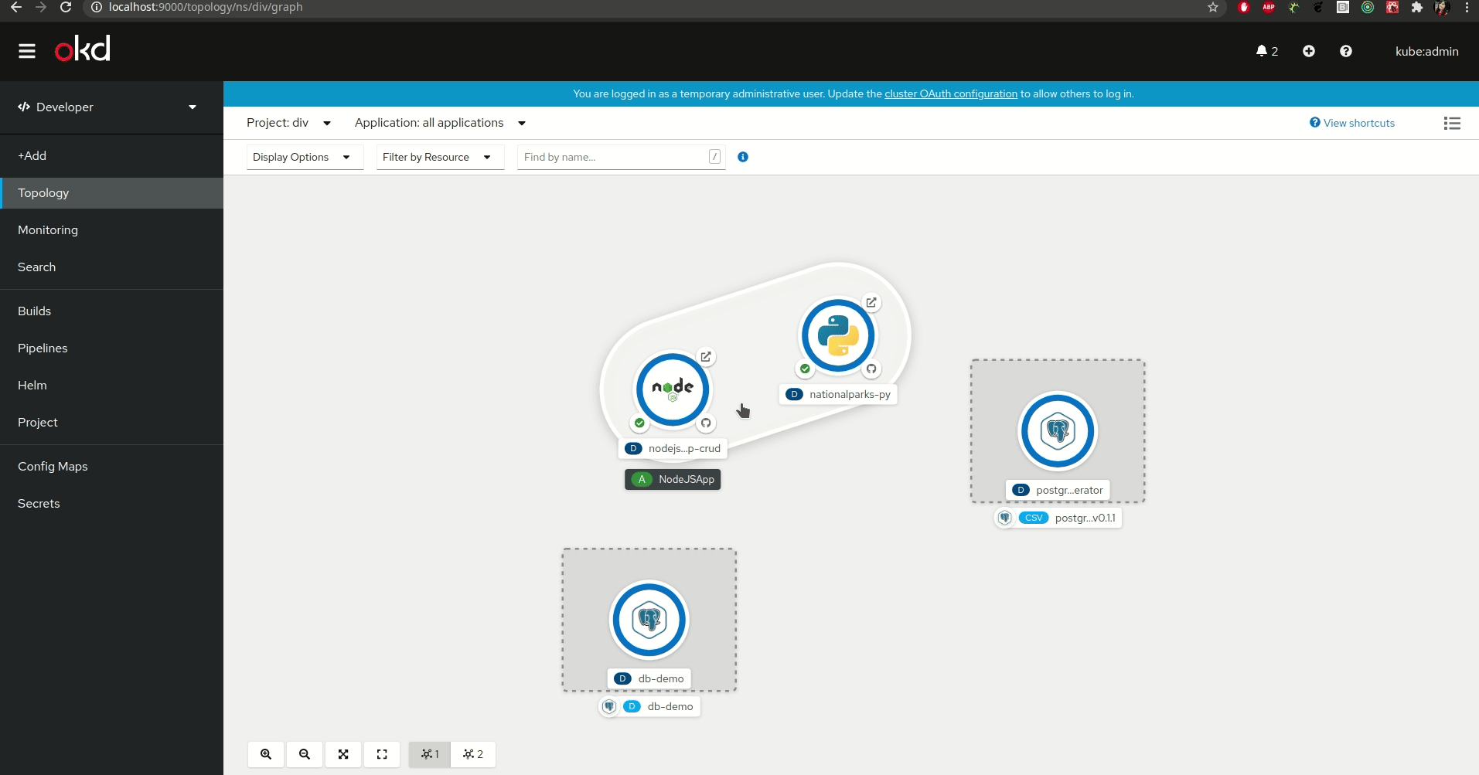The height and width of the screenshot is (775, 1479).
Task: Expand the Filter by Resource dropdown
Action: [x=440, y=157]
